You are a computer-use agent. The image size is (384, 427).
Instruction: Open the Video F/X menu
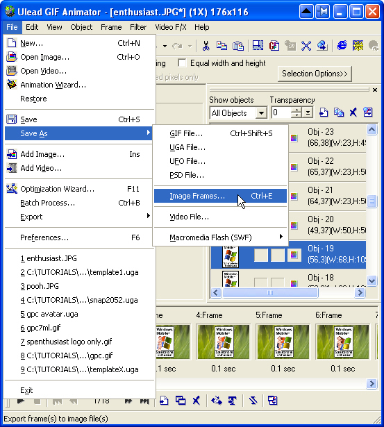click(x=171, y=27)
